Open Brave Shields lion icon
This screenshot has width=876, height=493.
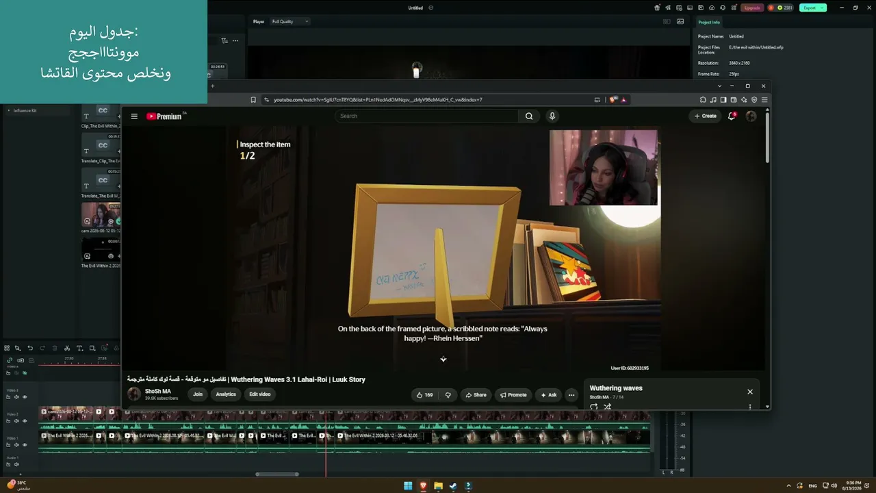coord(614,100)
